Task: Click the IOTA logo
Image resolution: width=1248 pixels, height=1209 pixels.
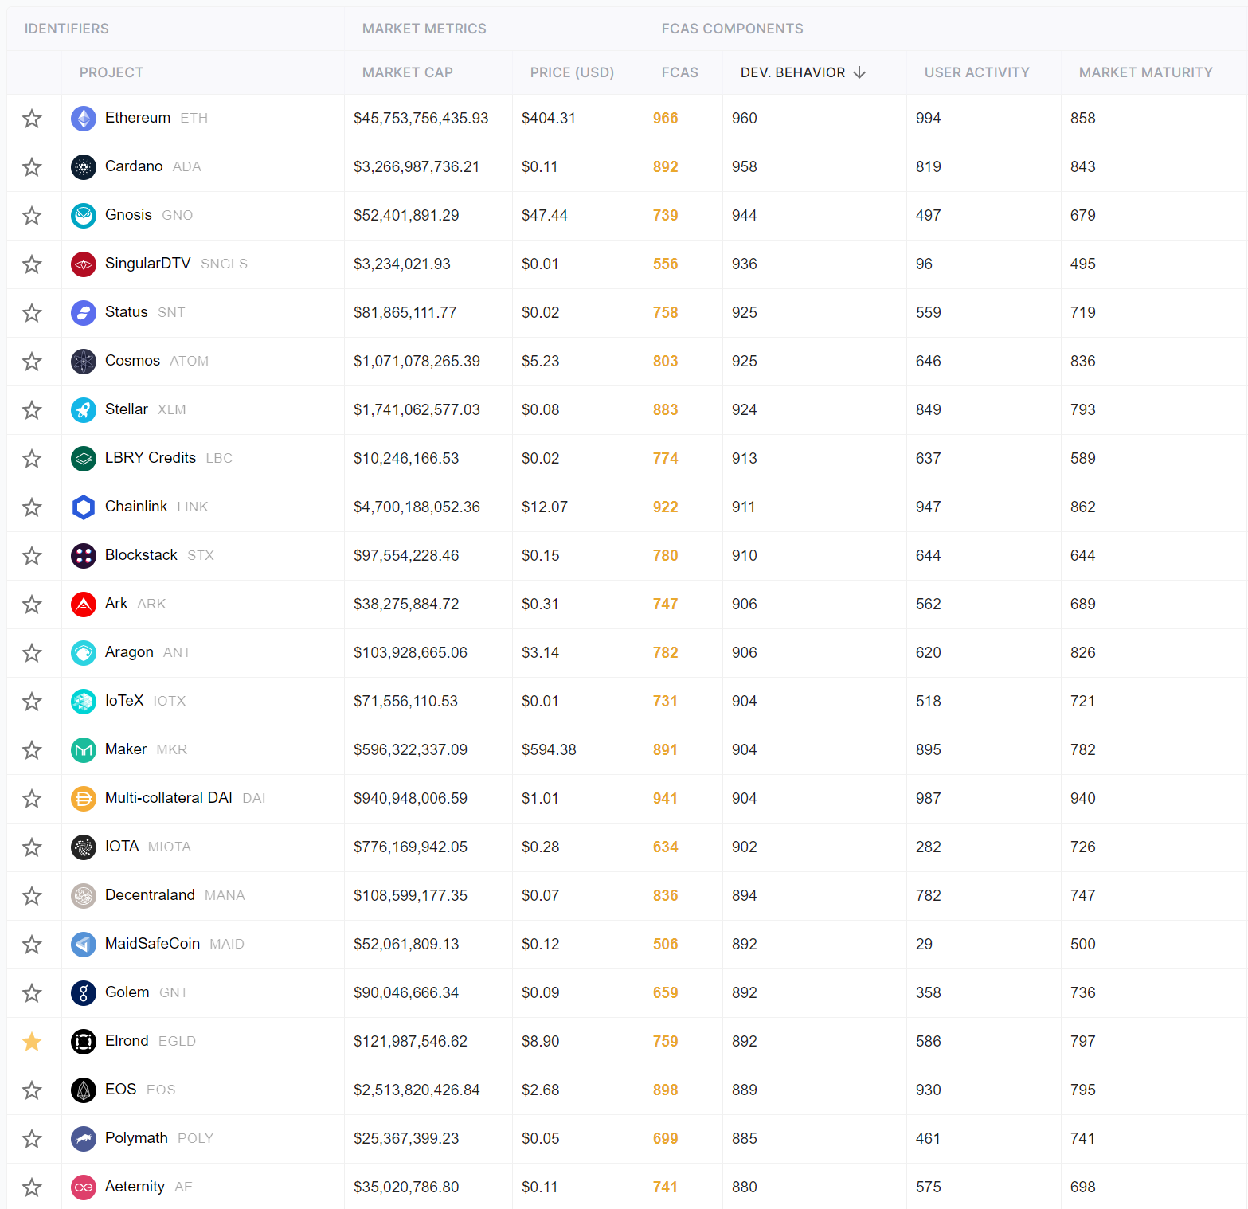Action: [x=84, y=847]
